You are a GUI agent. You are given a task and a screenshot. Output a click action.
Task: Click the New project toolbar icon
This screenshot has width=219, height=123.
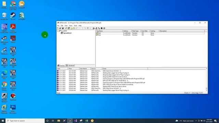point(57,28)
